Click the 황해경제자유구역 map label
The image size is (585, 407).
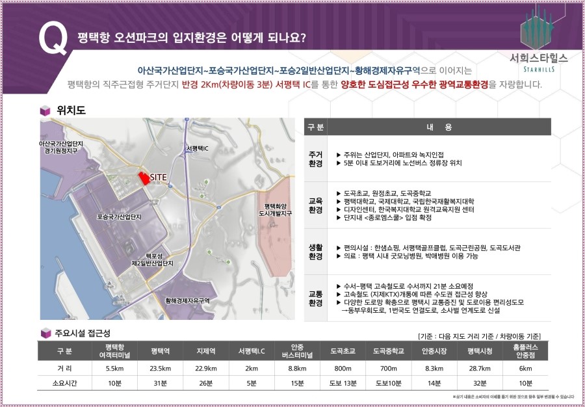(x=188, y=300)
